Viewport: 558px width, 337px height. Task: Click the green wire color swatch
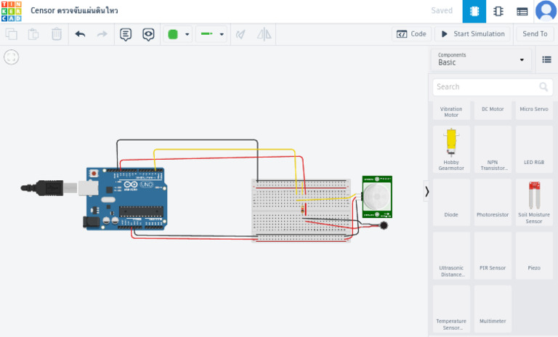[x=173, y=35]
